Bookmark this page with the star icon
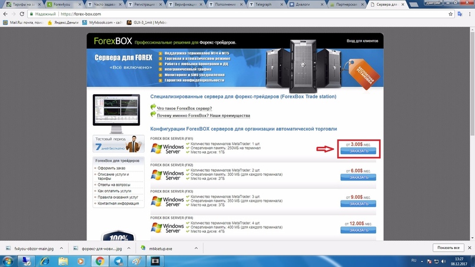The width and height of the screenshot is (475, 267). click(x=450, y=14)
